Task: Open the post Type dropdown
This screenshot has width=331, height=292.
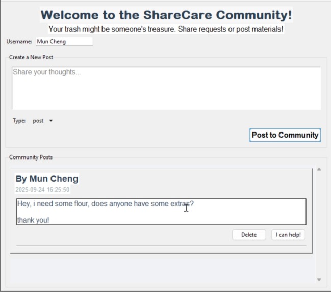Action: [x=42, y=121]
